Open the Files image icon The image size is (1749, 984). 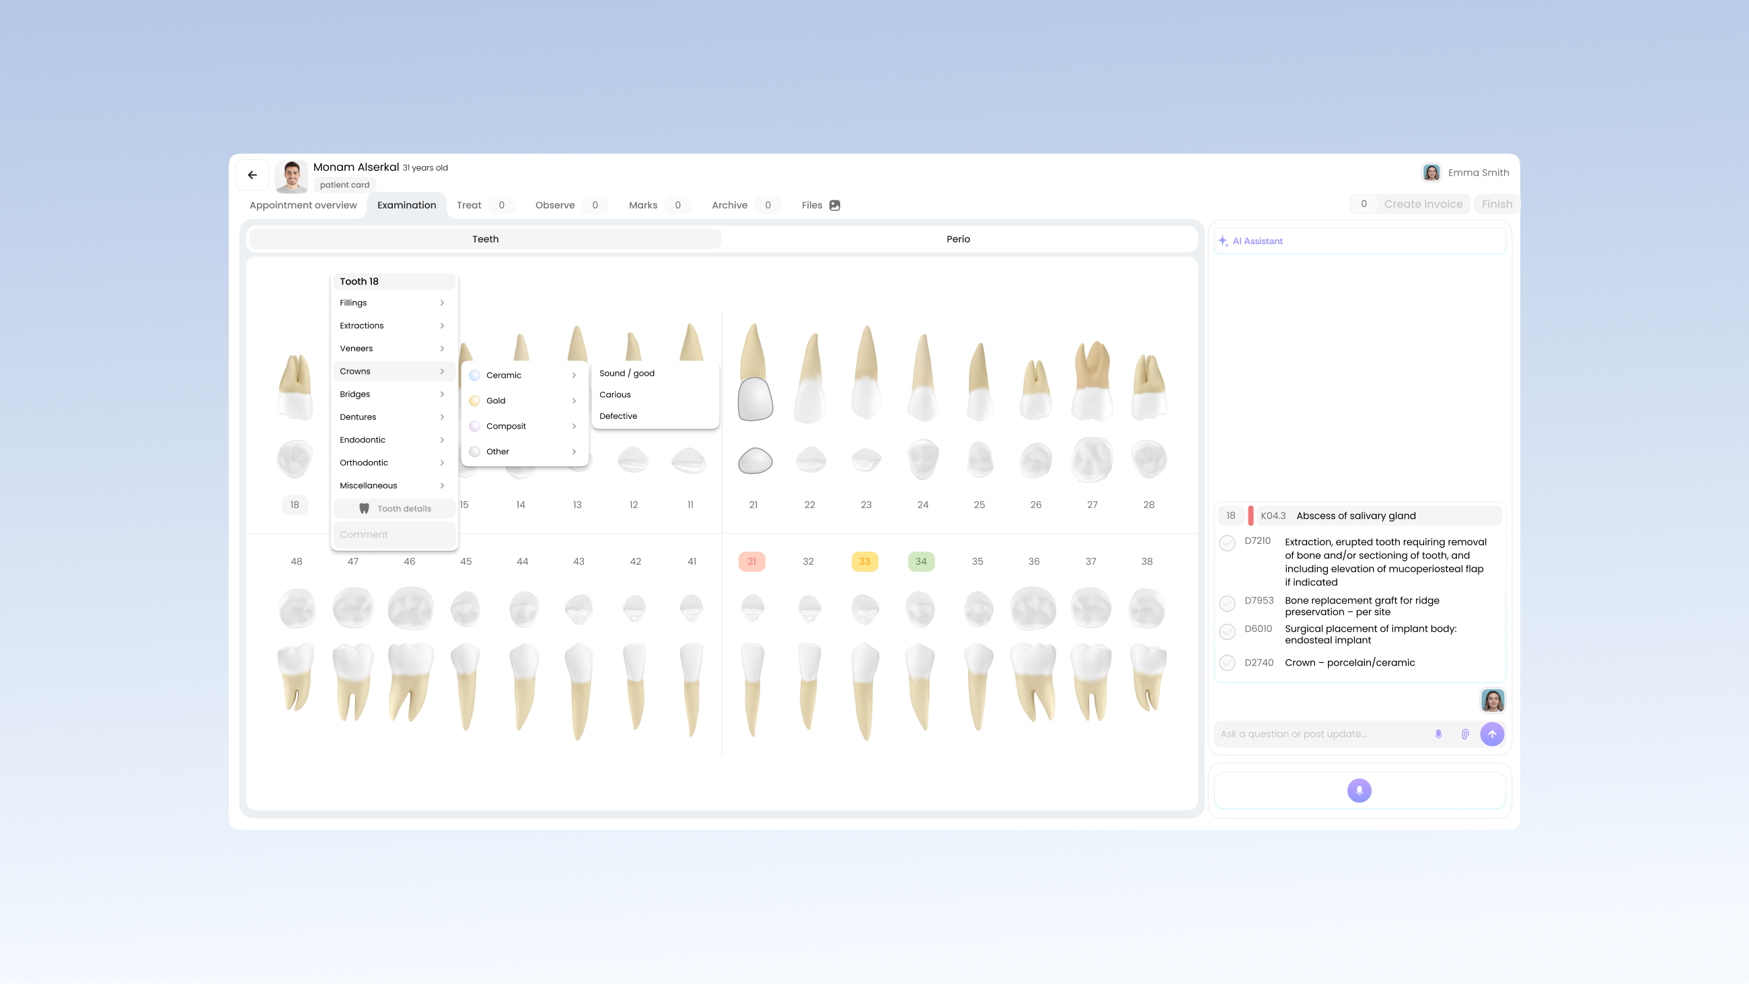point(834,205)
